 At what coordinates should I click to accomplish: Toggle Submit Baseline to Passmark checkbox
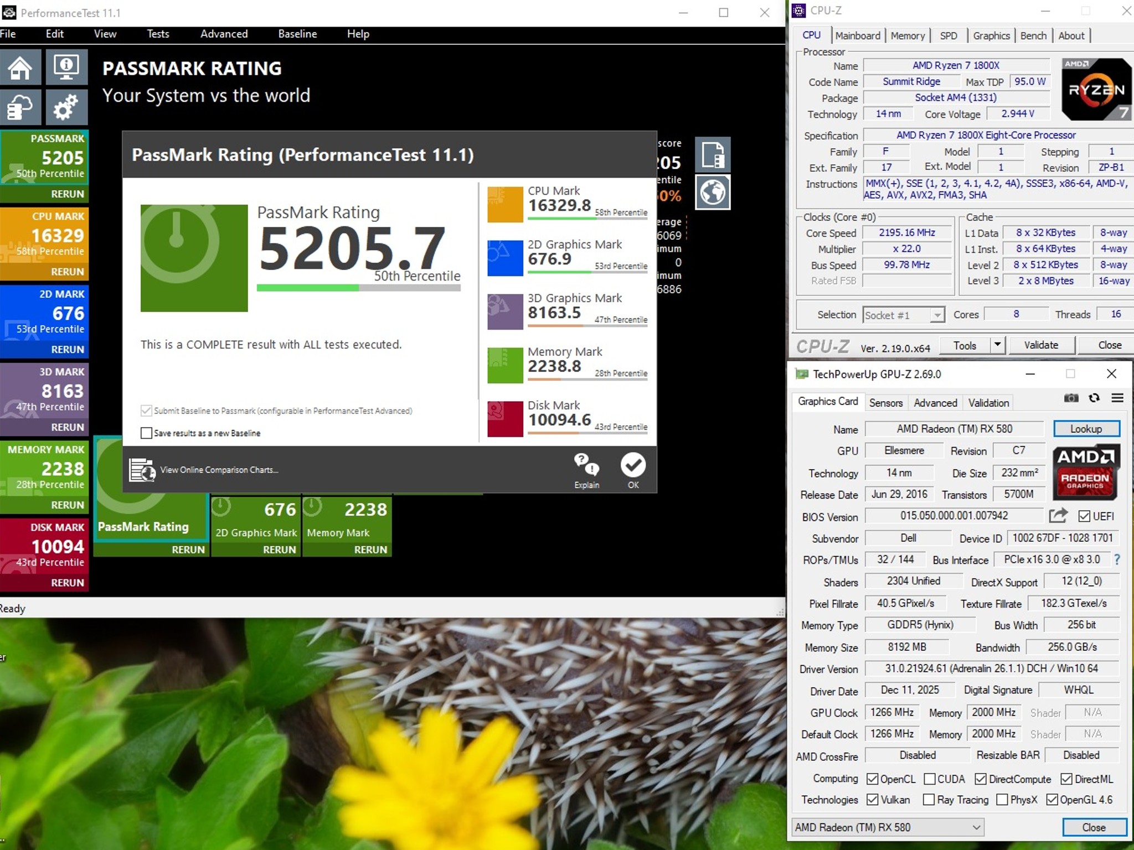click(x=146, y=411)
